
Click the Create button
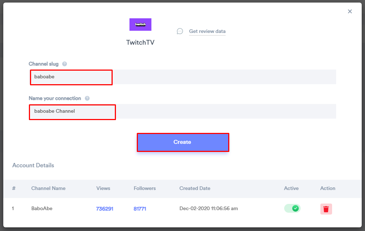(183, 142)
